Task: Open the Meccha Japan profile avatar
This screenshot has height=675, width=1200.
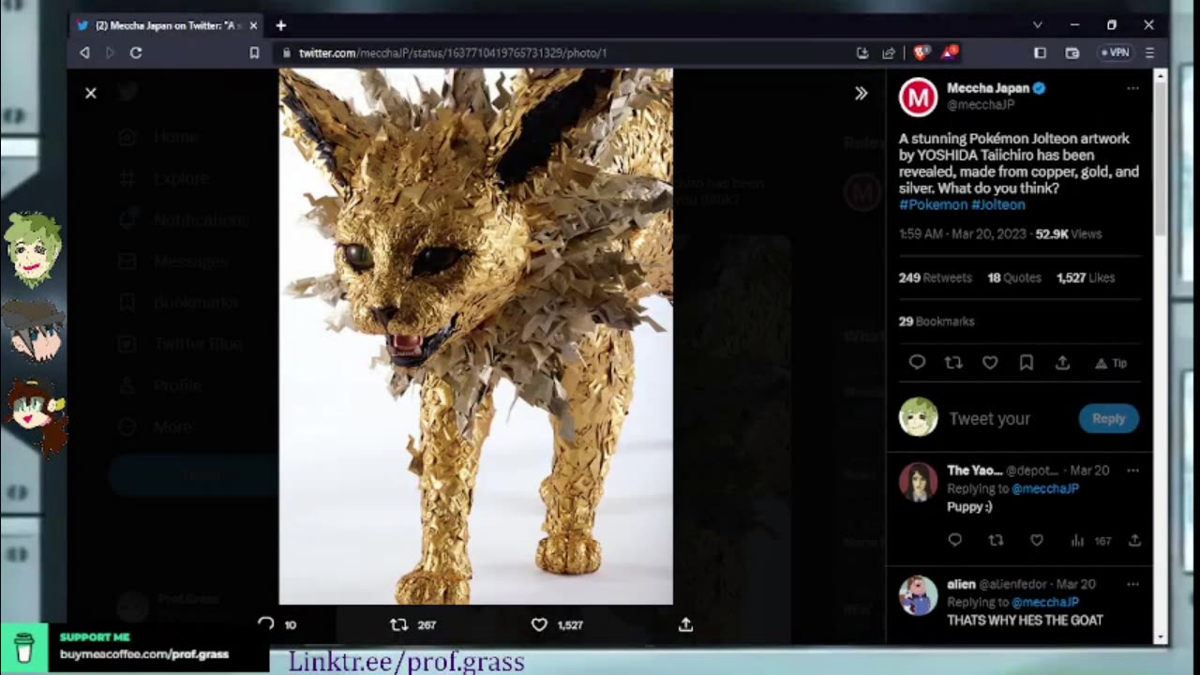Action: point(918,97)
